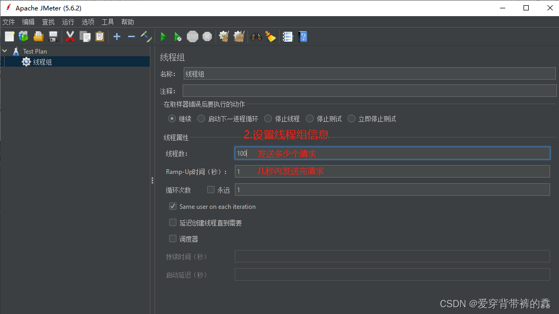Click the Reset search broom icon
The width and height of the screenshot is (559, 314).
[x=270, y=36]
